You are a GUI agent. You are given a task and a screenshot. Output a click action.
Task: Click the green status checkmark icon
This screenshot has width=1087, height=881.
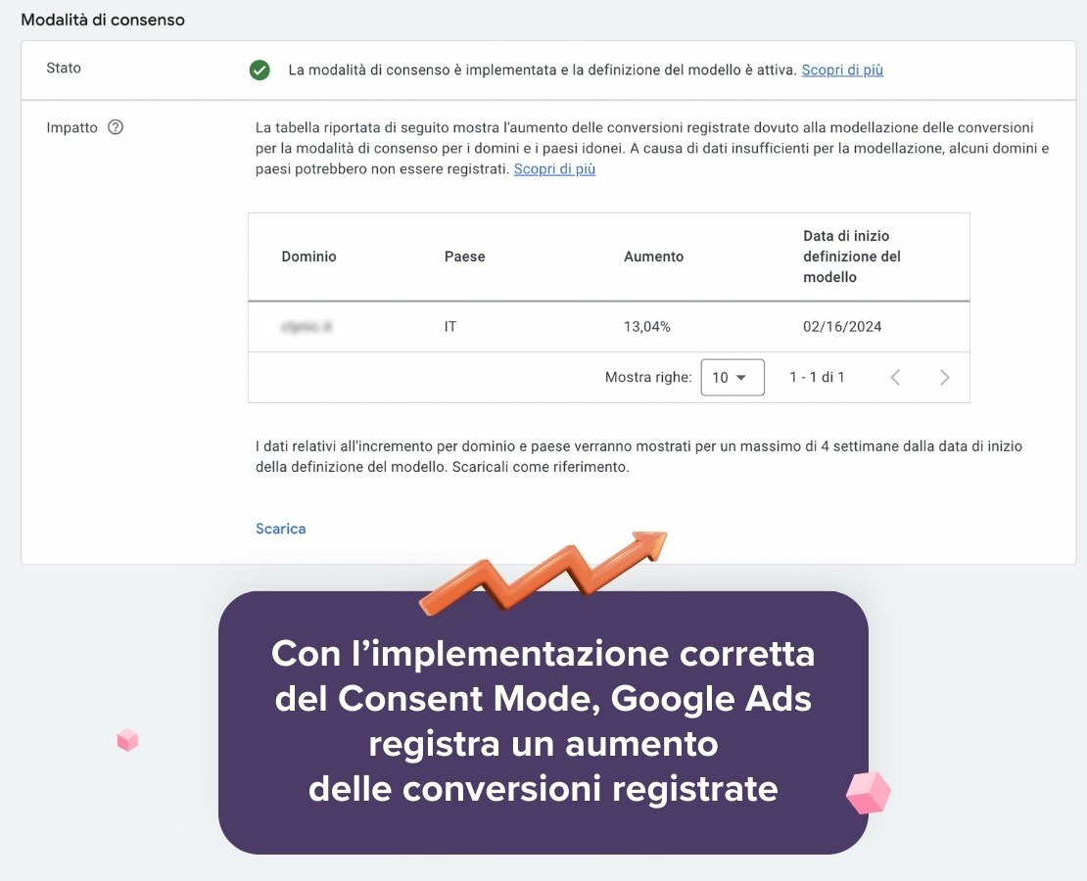click(x=260, y=70)
